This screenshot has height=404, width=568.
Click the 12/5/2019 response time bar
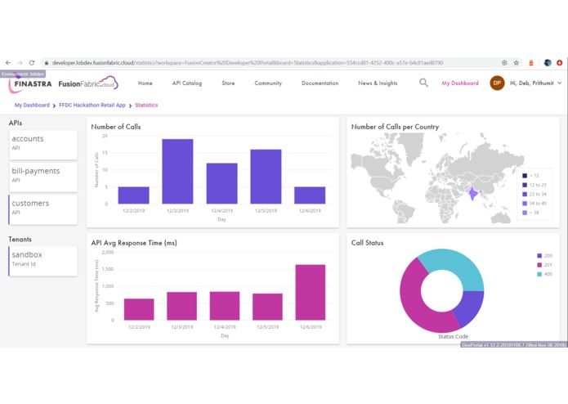coord(267,307)
